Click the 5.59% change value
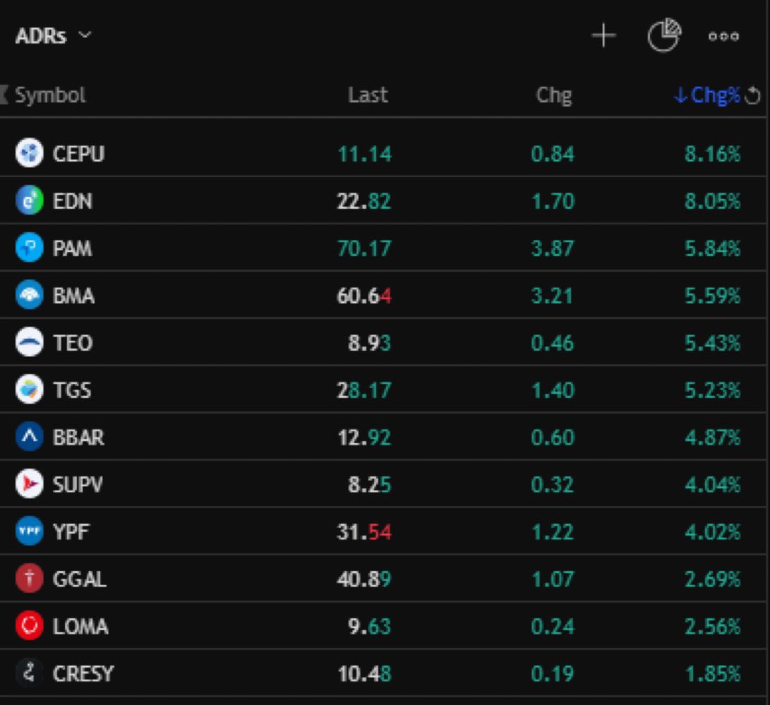770x705 pixels. [713, 296]
